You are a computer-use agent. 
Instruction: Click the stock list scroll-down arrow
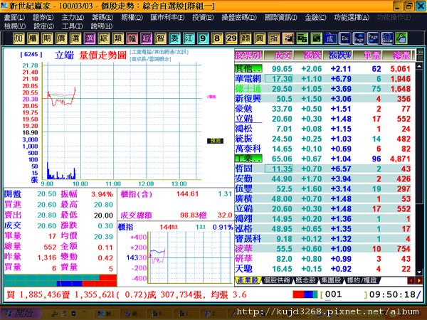pyautogui.click(x=419, y=272)
